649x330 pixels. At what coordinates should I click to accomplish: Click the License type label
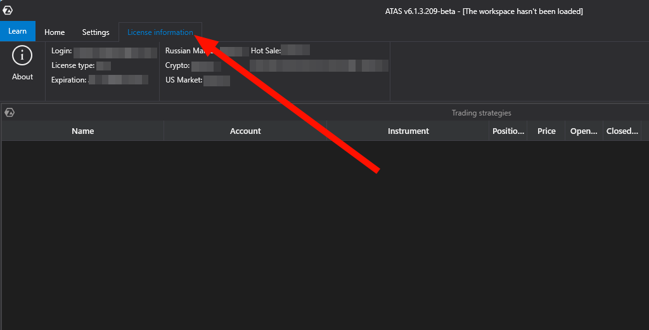[x=73, y=65]
